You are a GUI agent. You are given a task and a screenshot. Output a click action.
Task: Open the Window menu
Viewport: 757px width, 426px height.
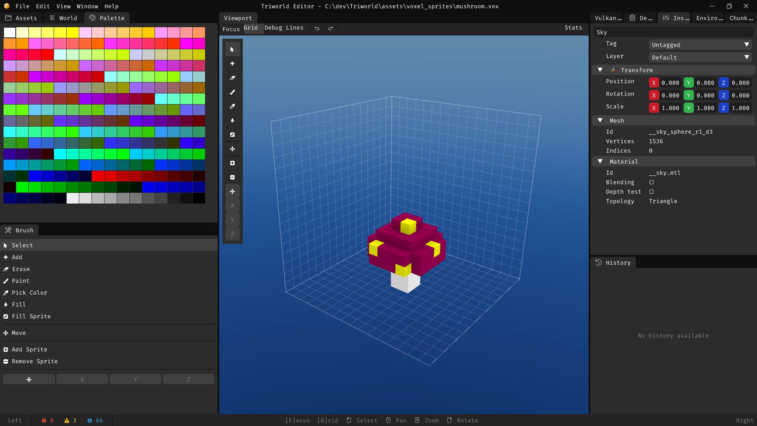87,6
